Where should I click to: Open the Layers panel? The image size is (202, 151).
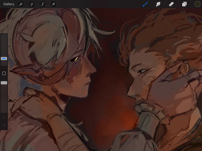coord(184,4)
